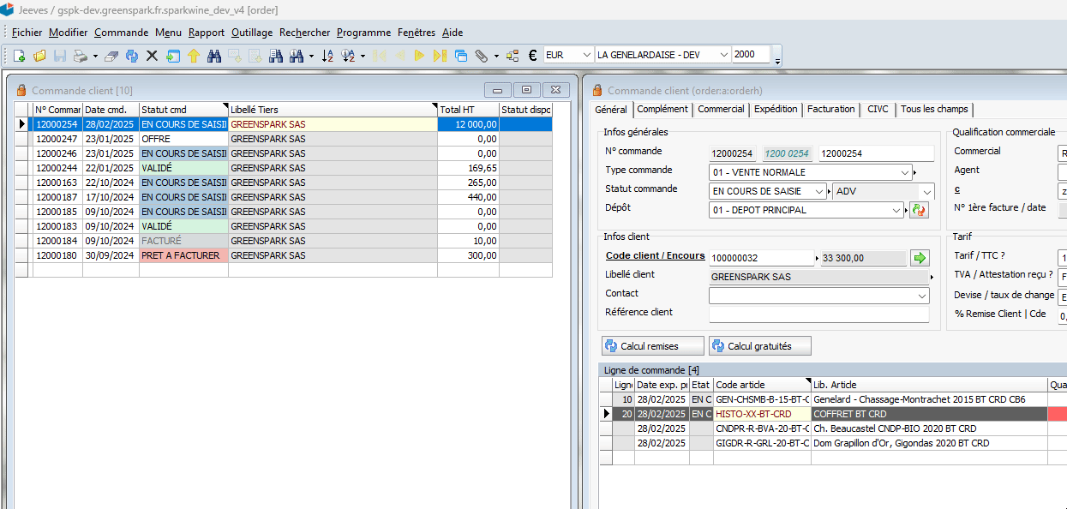Image resolution: width=1067 pixels, height=509 pixels.
Task: Click the paperclip attachment icon
Action: tap(482, 56)
